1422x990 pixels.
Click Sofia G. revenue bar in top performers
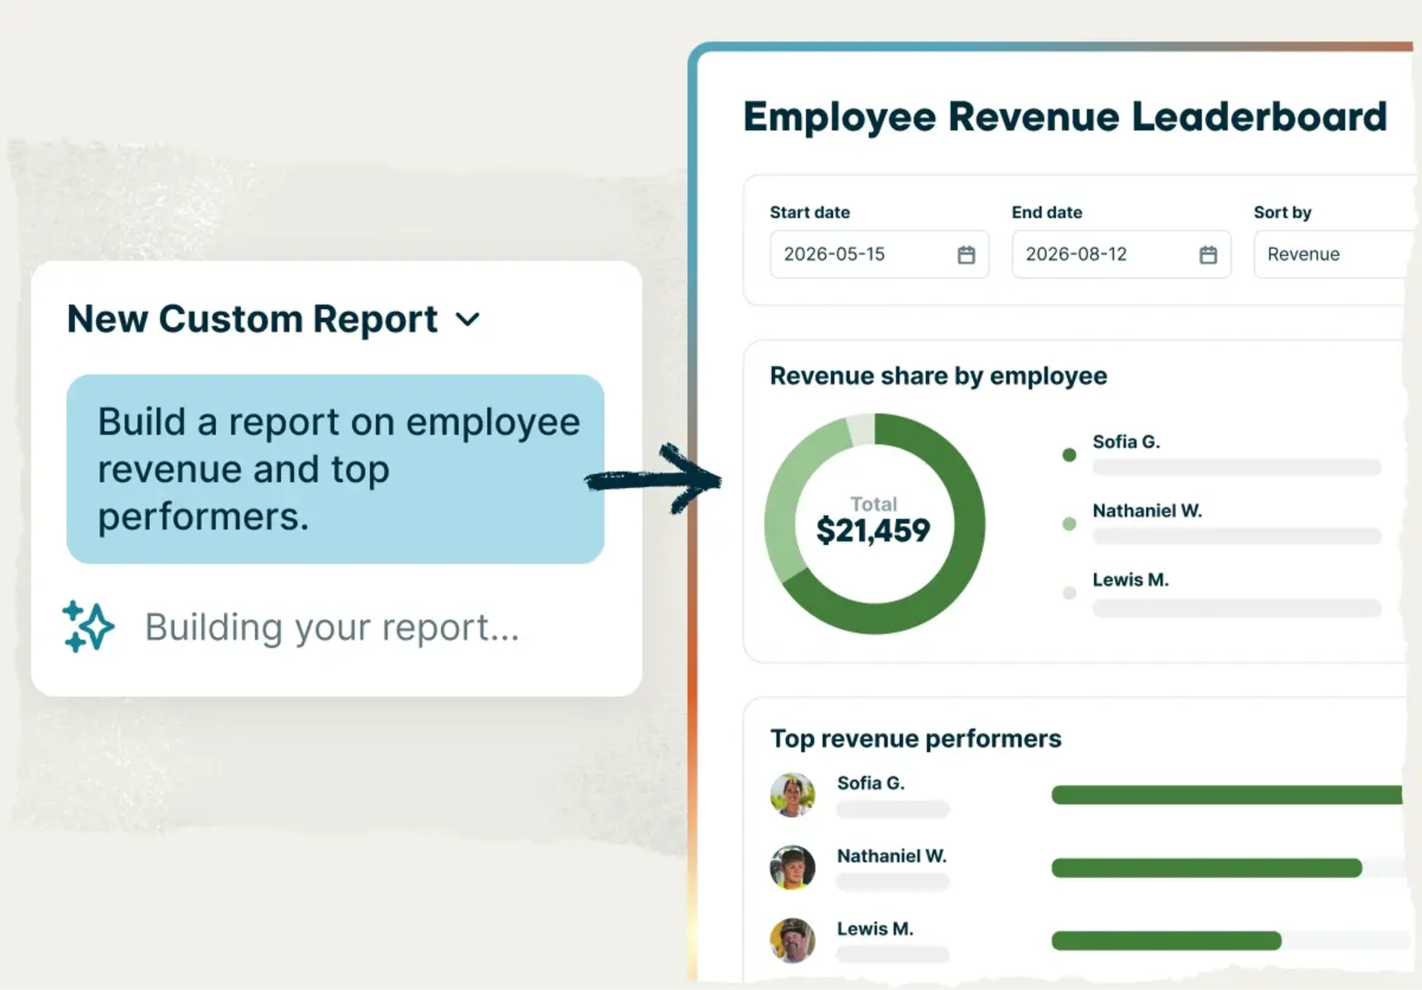[x=1227, y=795]
